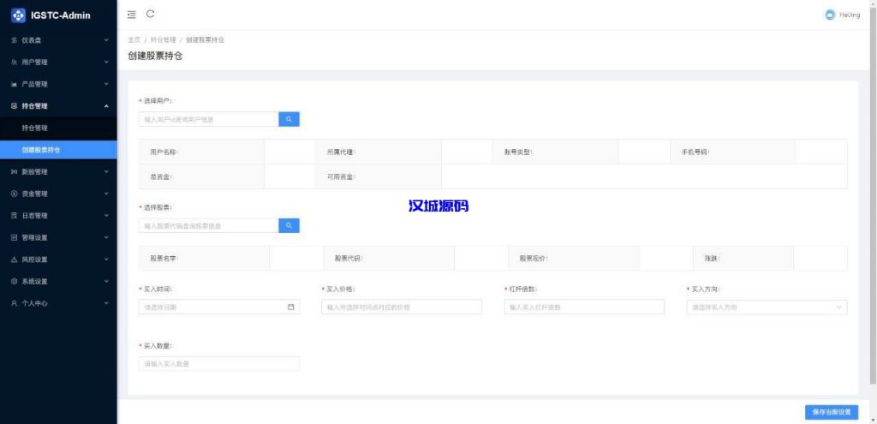Expand the 风控设置 menu chevron

click(x=106, y=260)
